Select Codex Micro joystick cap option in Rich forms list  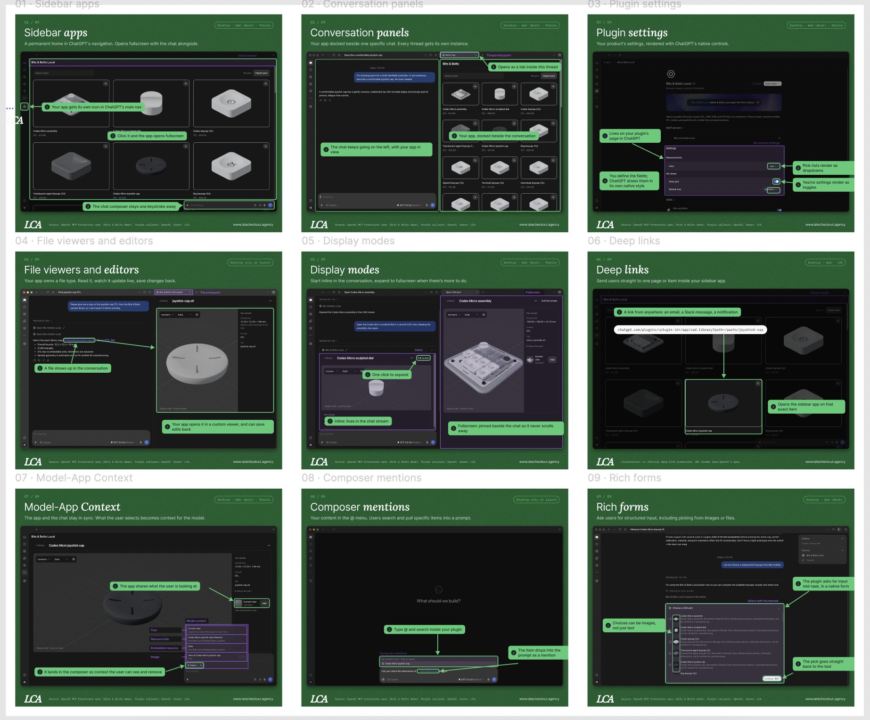click(x=724, y=664)
